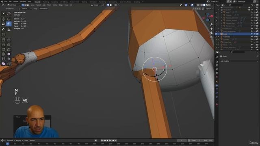Viewport: 260px width, 146px height.
Task: Click the viewport zoom magnifier icon
Action: click(211, 24)
